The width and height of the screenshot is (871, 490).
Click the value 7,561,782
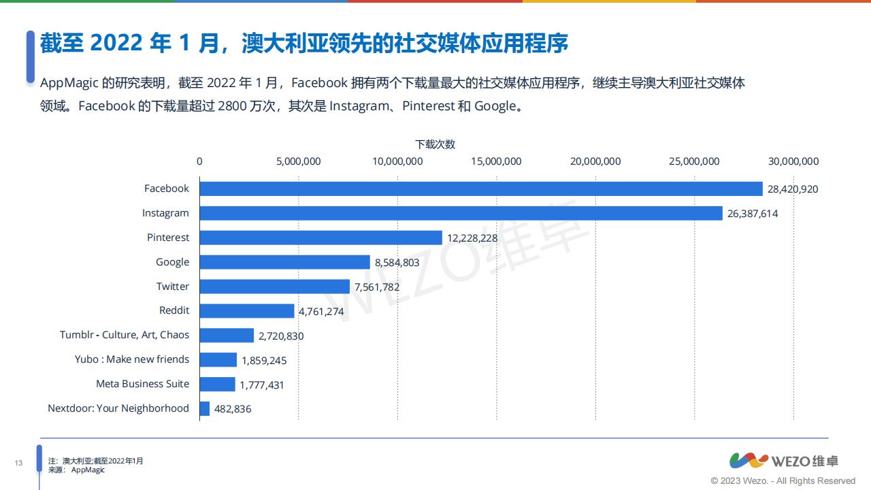[x=377, y=287]
